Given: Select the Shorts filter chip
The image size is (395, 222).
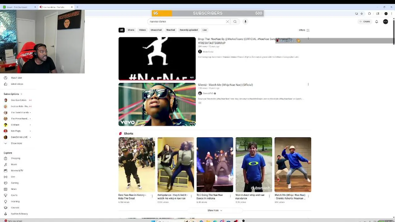Looking at the screenshot, I should (131, 30).
